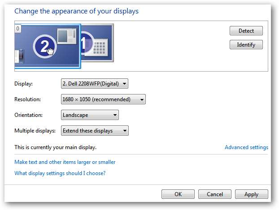Expand the Multiple displays dropdown
Viewport: 279px width, 210px height.
(x=95, y=131)
